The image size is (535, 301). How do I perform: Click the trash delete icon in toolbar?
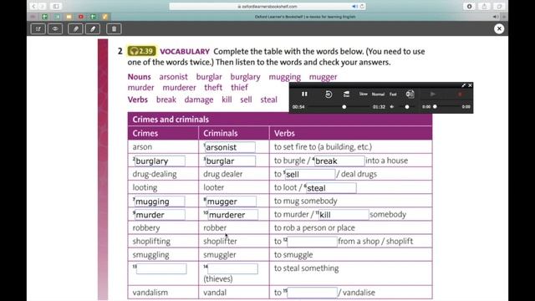(x=114, y=29)
